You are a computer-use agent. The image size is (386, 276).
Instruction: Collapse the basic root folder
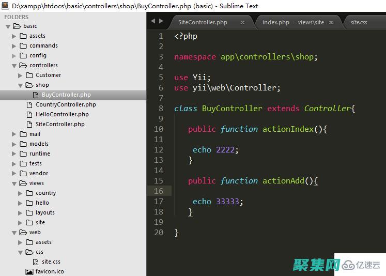point(8,26)
